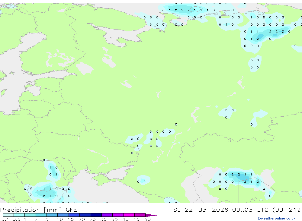This screenshot has height=221, width=302.
Task: Click the legend label "20"
Action: click(82, 219)
